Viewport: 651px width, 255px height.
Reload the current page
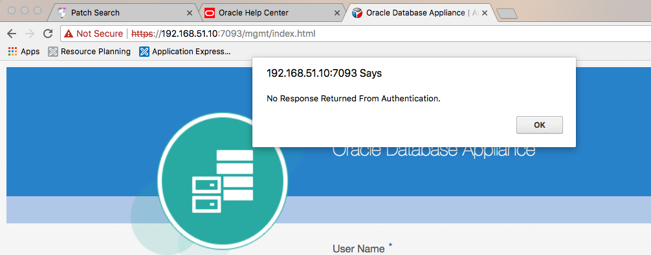click(x=48, y=34)
